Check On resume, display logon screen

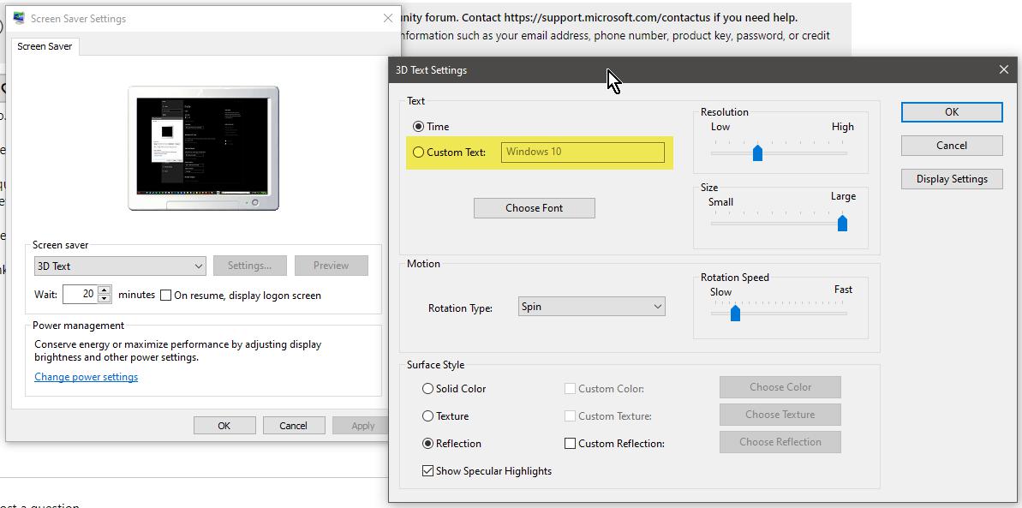tap(165, 296)
